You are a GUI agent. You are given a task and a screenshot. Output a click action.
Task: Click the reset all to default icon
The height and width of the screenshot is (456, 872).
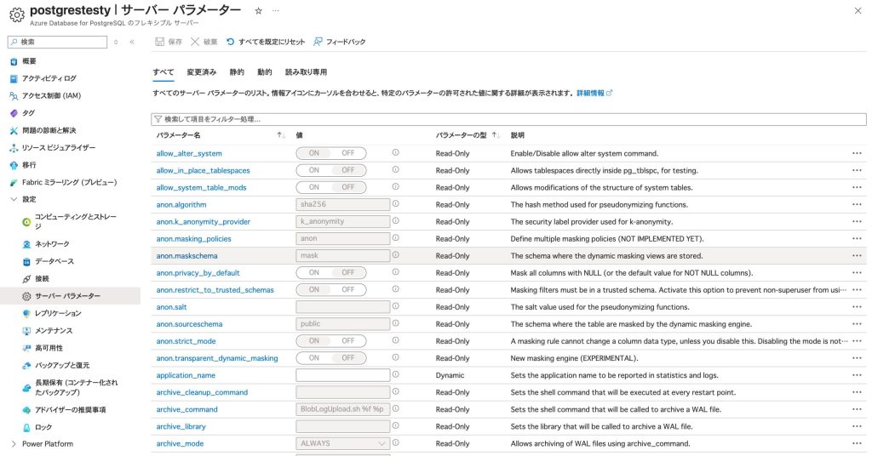[231, 41]
